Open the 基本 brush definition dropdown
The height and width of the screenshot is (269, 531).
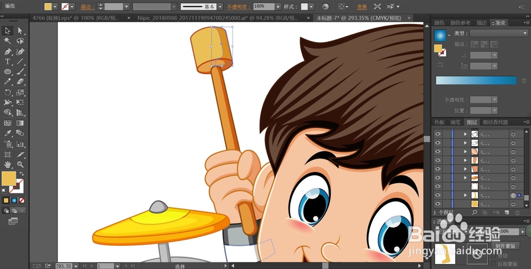click(x=220, y=7)
